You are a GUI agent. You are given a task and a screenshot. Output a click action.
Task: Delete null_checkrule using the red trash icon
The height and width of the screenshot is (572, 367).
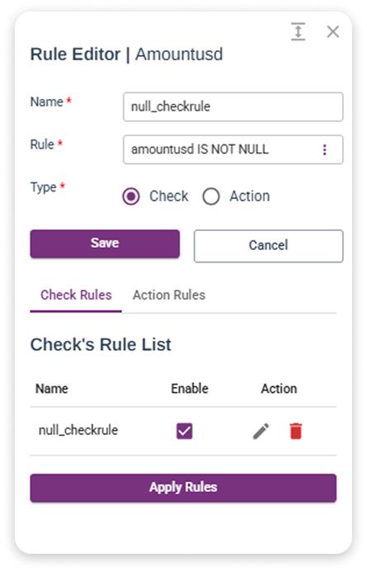295,431
